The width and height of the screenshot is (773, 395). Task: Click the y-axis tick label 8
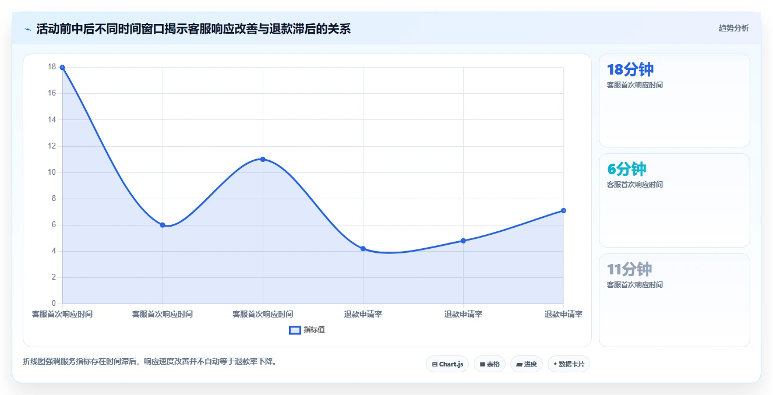pos(54,198)
